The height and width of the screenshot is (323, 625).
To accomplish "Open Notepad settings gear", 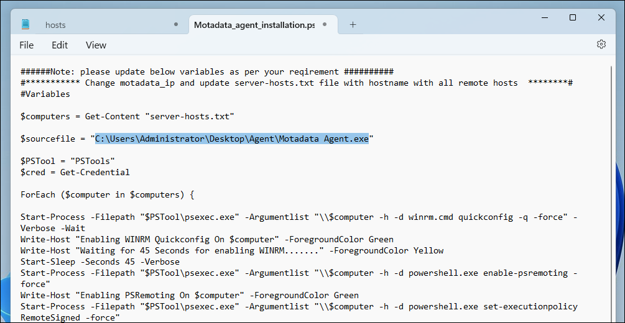I will (x=601, y=44).
